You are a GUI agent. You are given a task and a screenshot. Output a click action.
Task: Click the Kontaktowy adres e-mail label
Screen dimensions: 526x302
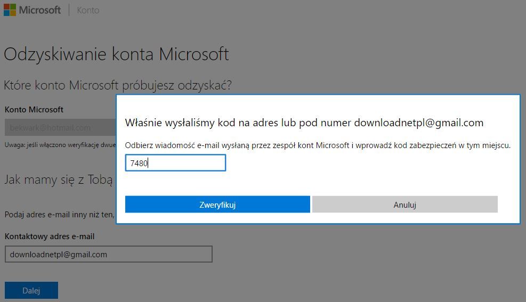tap(50, 236)
